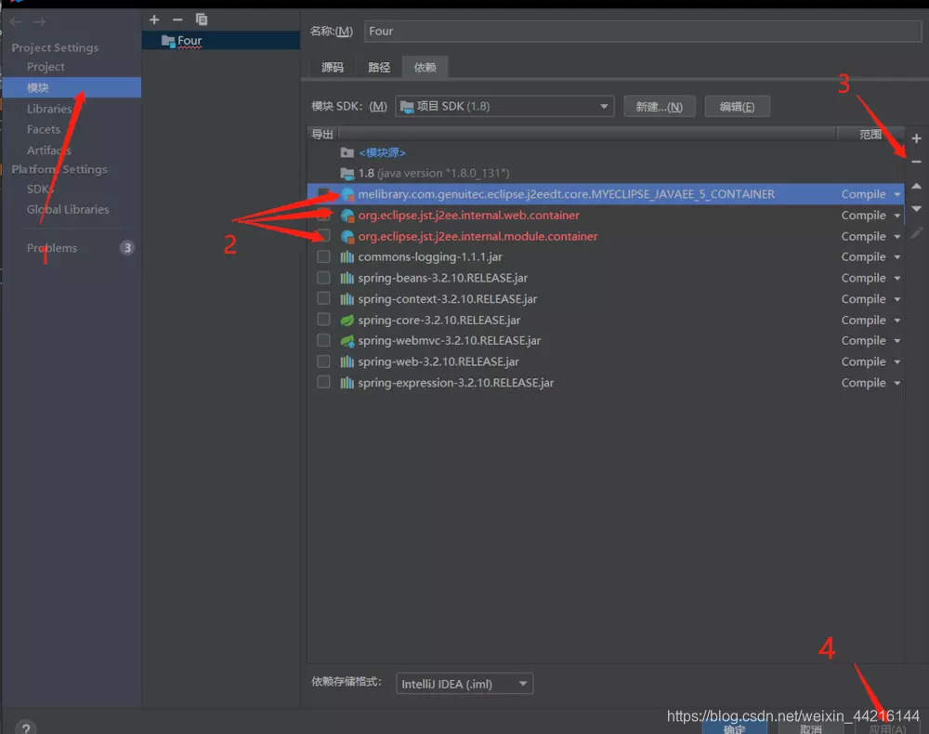The height and width of the screenshot is (734, 929).
Task: Click the add module plus icon
Action: (154, 20)
